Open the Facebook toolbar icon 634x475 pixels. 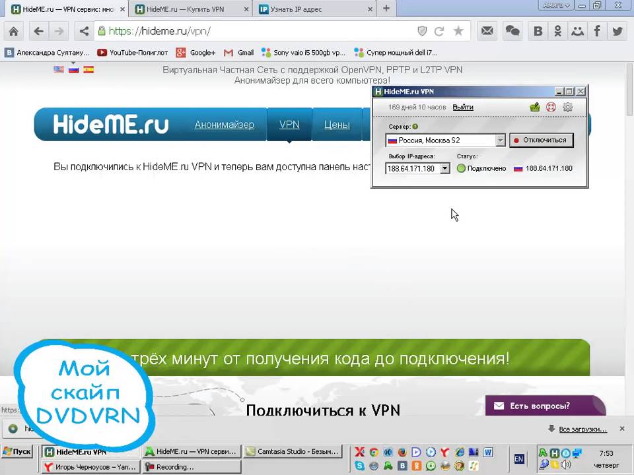tap(597, 31)
